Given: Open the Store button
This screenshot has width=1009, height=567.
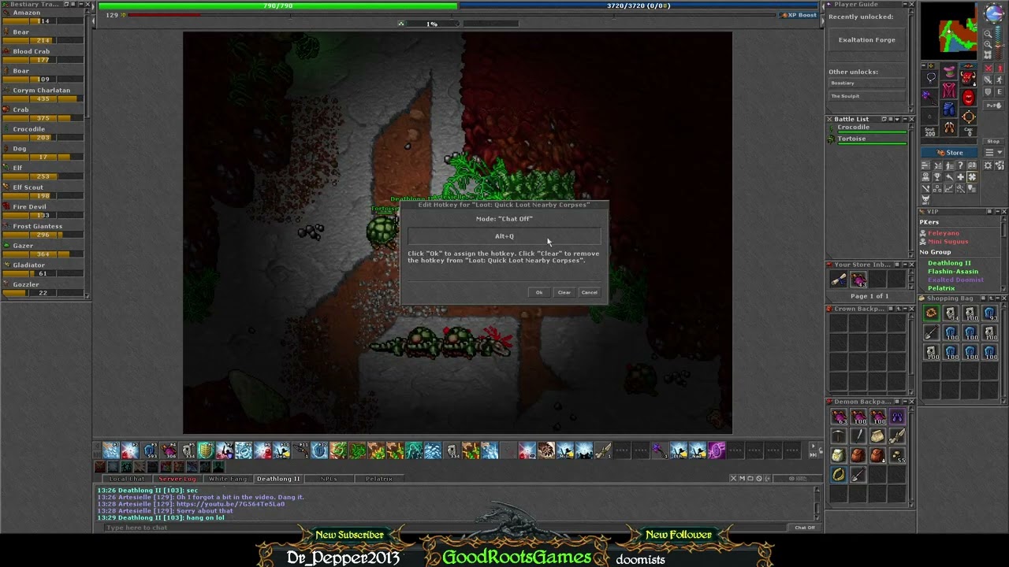Looking at the screenshot, I should pyautogui.click(x=949, y=153).
